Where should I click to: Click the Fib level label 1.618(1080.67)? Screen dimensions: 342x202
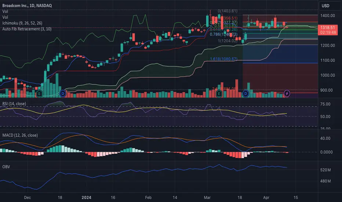coord(223,59)
